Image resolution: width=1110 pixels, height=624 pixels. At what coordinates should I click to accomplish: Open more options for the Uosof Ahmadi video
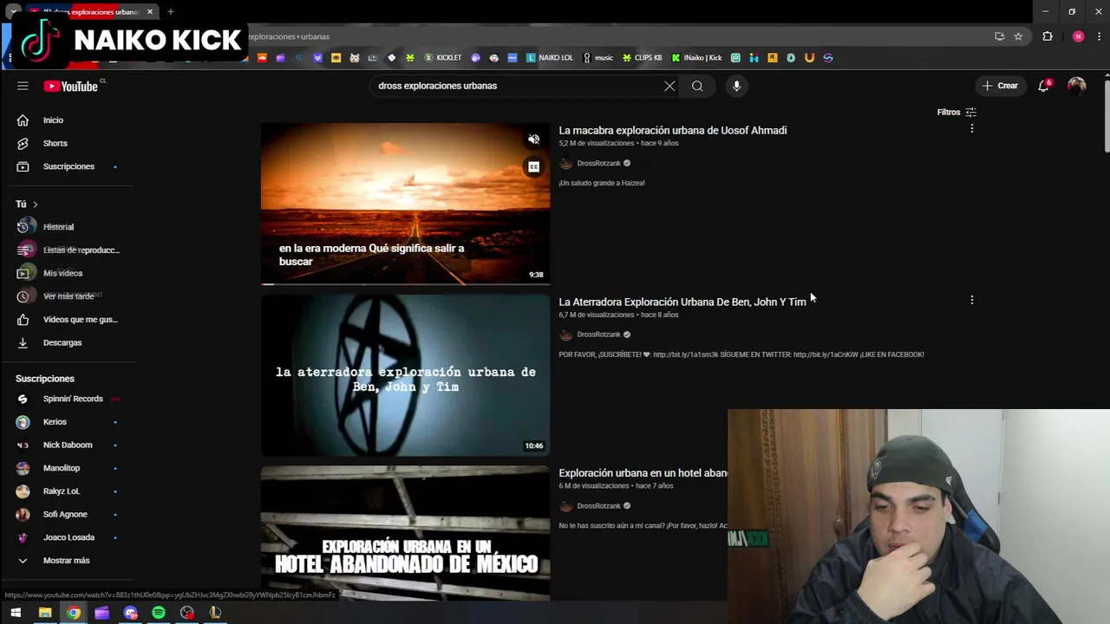pos(972,128)
